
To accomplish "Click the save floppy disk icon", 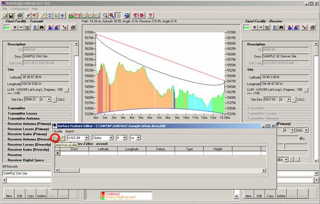I will (x=11, y=16).
